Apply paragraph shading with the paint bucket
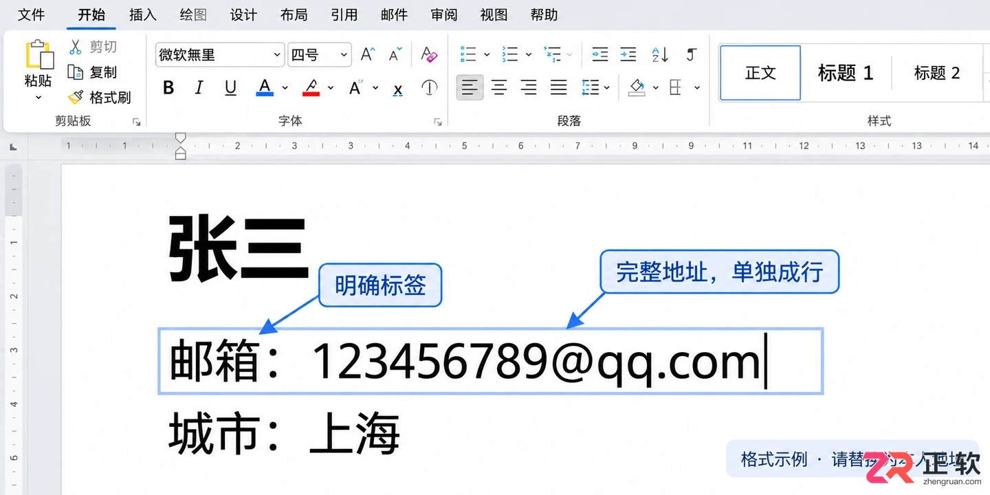The height and width of the screenshot is (495, 990). [x=637, y=87]
